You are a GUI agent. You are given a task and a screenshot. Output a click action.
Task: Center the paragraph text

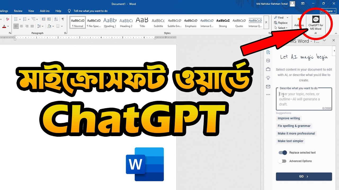21,26
